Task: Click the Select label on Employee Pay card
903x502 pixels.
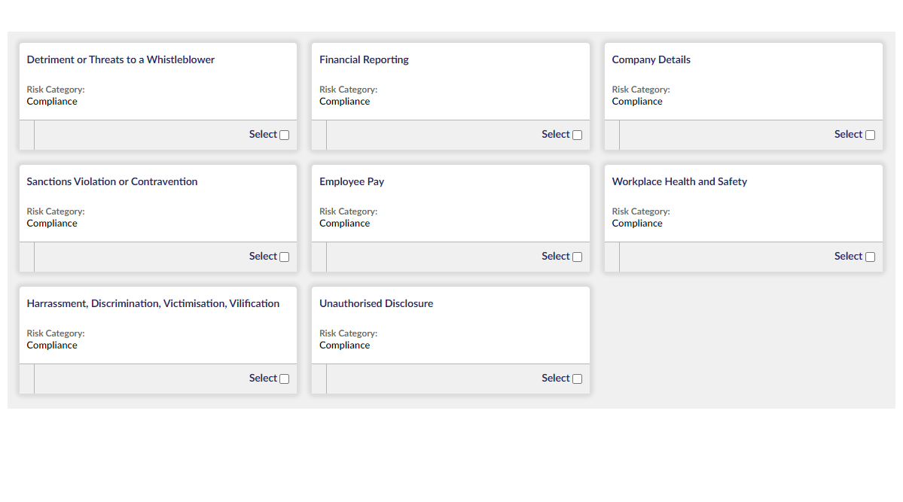Action: [555, 257]
